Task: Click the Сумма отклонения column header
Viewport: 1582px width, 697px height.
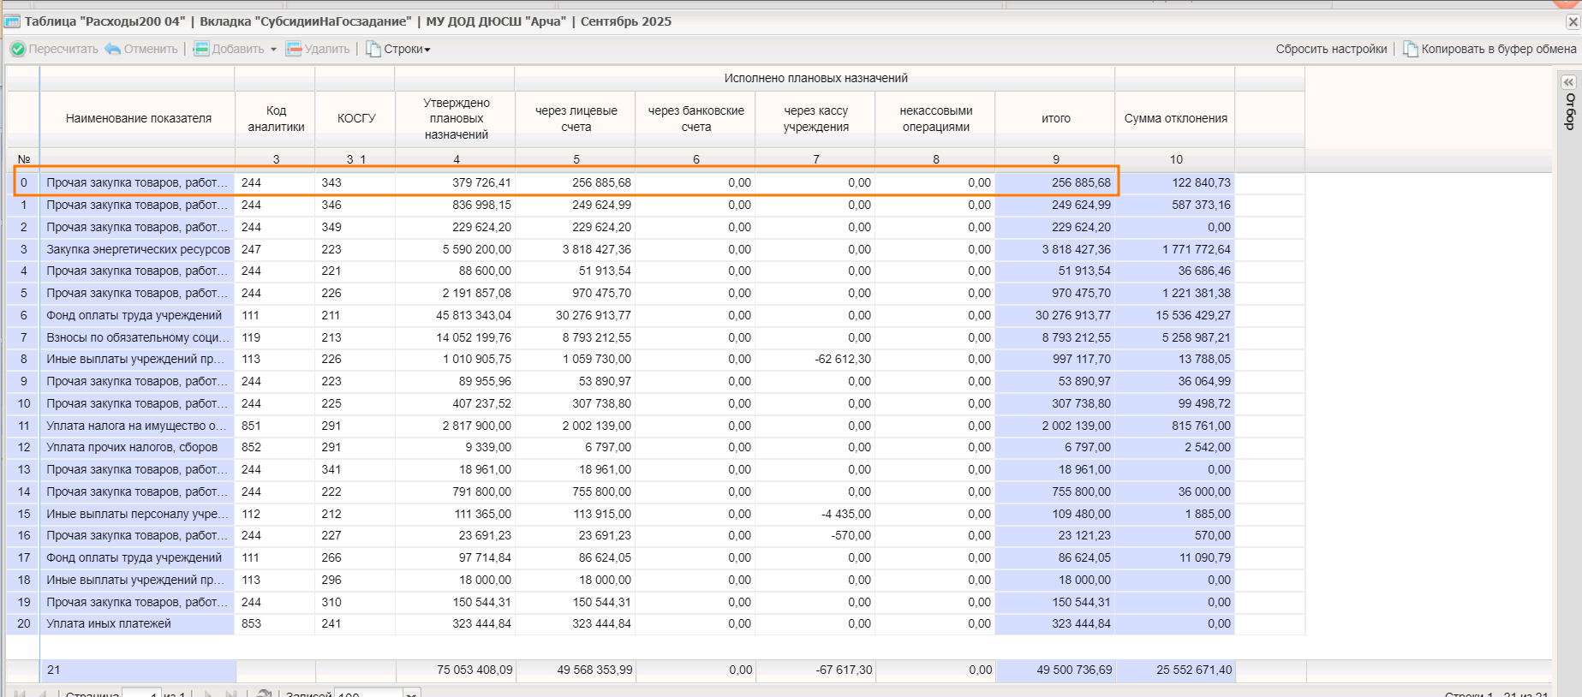Action: 1175,118
